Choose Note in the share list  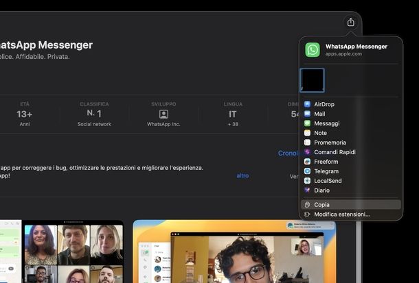[x=350, y=133]
